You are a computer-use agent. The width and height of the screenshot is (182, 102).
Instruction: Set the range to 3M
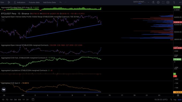pyautogui.click(x=15, y=100)
